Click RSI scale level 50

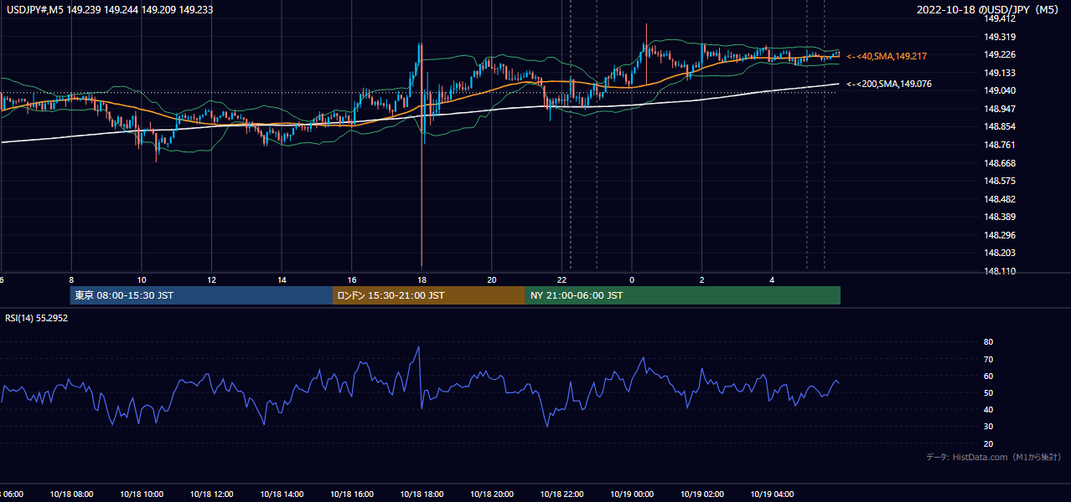click(x=989, y=392)
